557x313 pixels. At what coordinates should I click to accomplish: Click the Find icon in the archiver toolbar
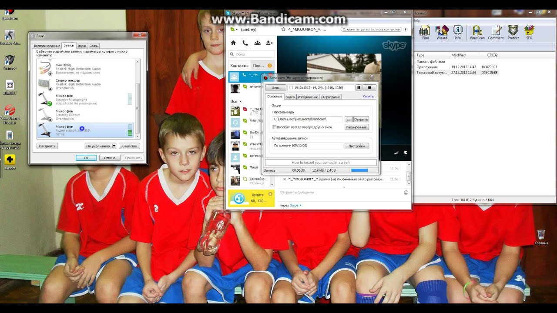[x=425, y=33]
